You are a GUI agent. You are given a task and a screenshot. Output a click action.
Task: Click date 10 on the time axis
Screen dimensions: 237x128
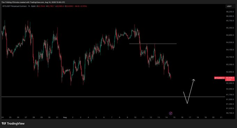[135, 117]
